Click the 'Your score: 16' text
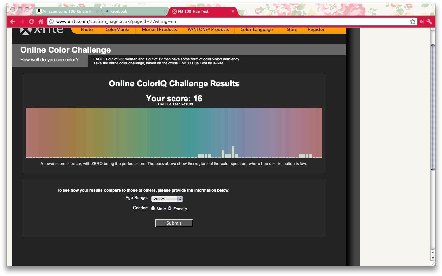This screenshot has width=442, height=276. pyautogui.click(x=174, y=99)
